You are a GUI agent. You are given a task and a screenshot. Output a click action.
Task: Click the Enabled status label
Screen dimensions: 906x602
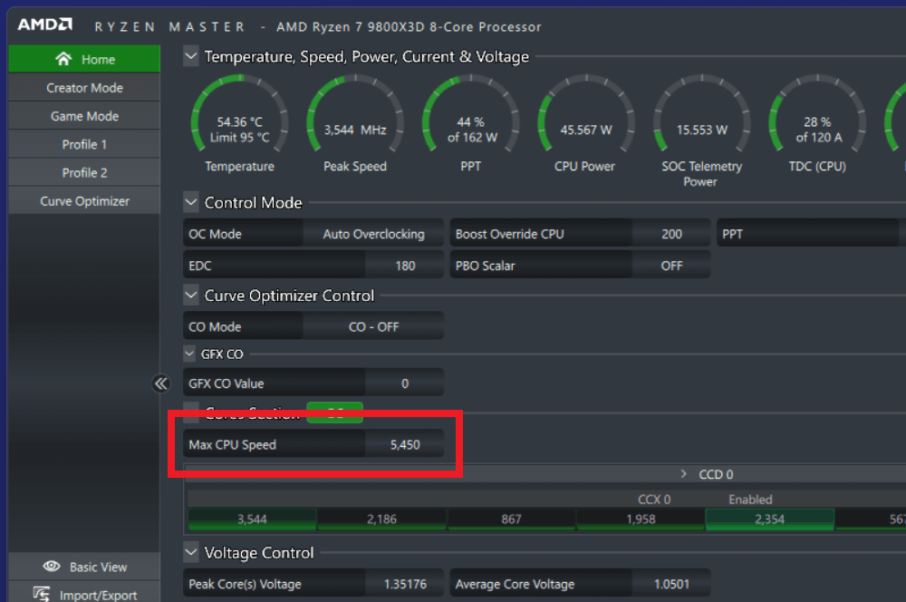[x=750, y=499]
